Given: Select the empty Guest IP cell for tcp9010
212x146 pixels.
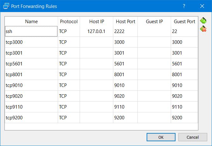Looking at the screenshot, I should 154,85.
